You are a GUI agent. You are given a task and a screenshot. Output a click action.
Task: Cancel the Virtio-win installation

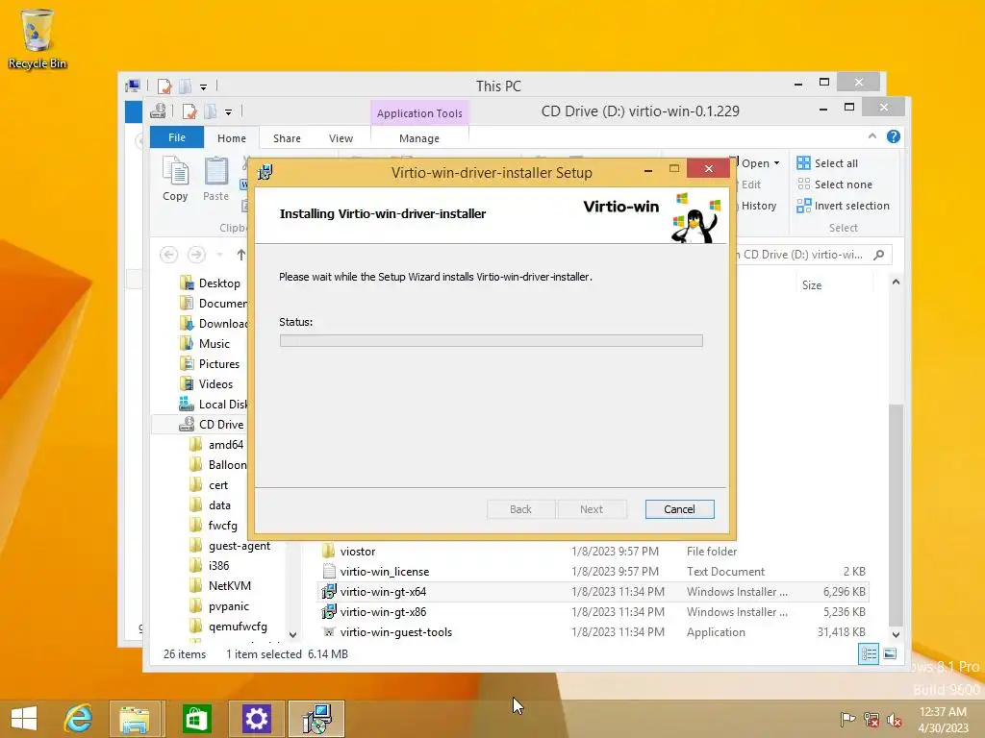[680, 509]
